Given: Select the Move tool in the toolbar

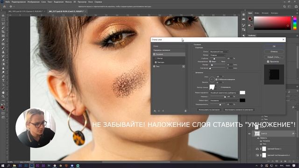Looking at the screenshot, I should pyautogui.click(x=3, y=15).
